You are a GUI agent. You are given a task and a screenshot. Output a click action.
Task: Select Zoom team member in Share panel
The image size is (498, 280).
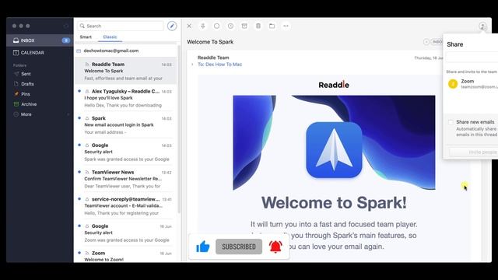(472, 84)
